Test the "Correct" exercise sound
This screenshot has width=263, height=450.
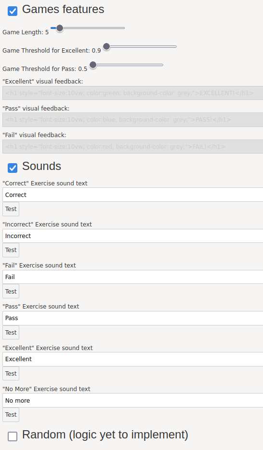pyautogui.click(x=11, y=209)
